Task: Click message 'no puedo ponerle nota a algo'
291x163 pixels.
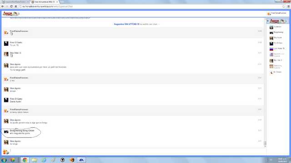Action: 29,123
